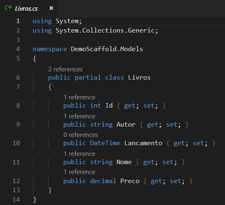Click the decimal keyword on the Preco line
This screenshot has height=205, width=225.
[x=103, y=181]
